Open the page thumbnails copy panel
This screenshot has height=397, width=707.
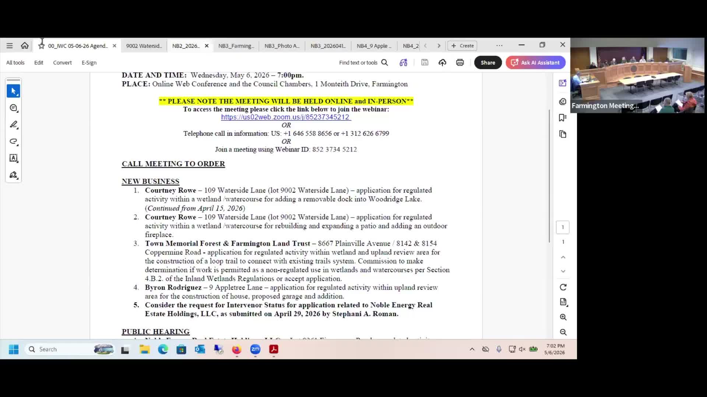tap(563, 134)
